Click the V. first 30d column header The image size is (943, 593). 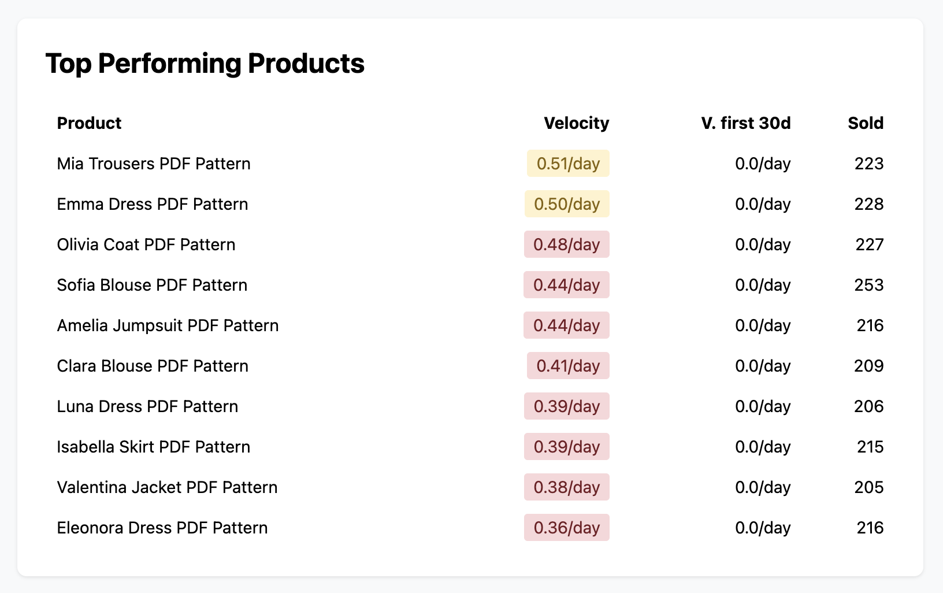pyautogui.click(x=745, y=123)
